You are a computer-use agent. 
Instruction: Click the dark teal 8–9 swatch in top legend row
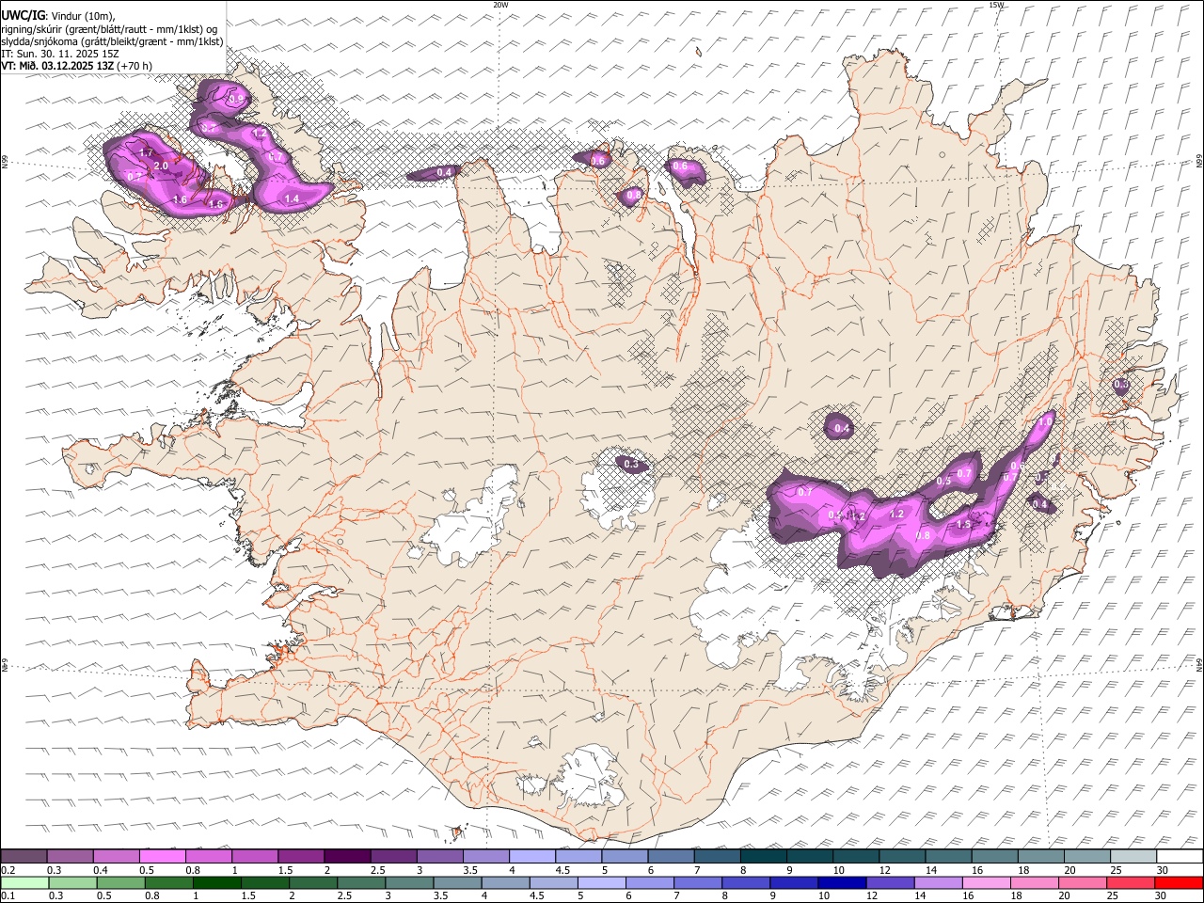[x=763, y=857]
